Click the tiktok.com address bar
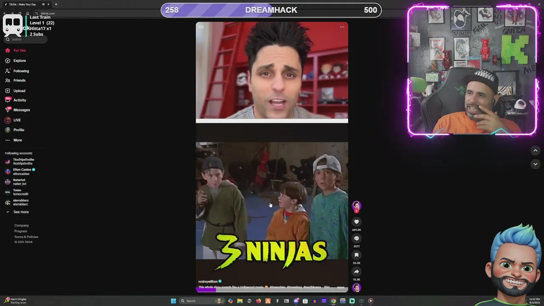The height and width of the screenshot is (306, 544). [x=48, y=14]
